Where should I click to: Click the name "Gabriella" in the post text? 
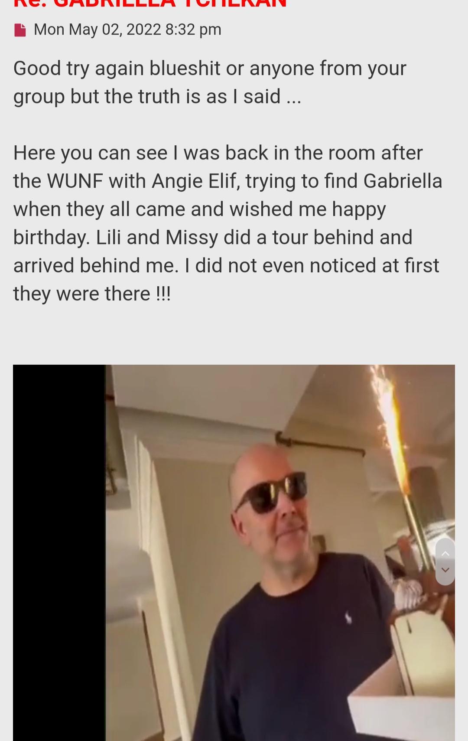tap(403, 181)
